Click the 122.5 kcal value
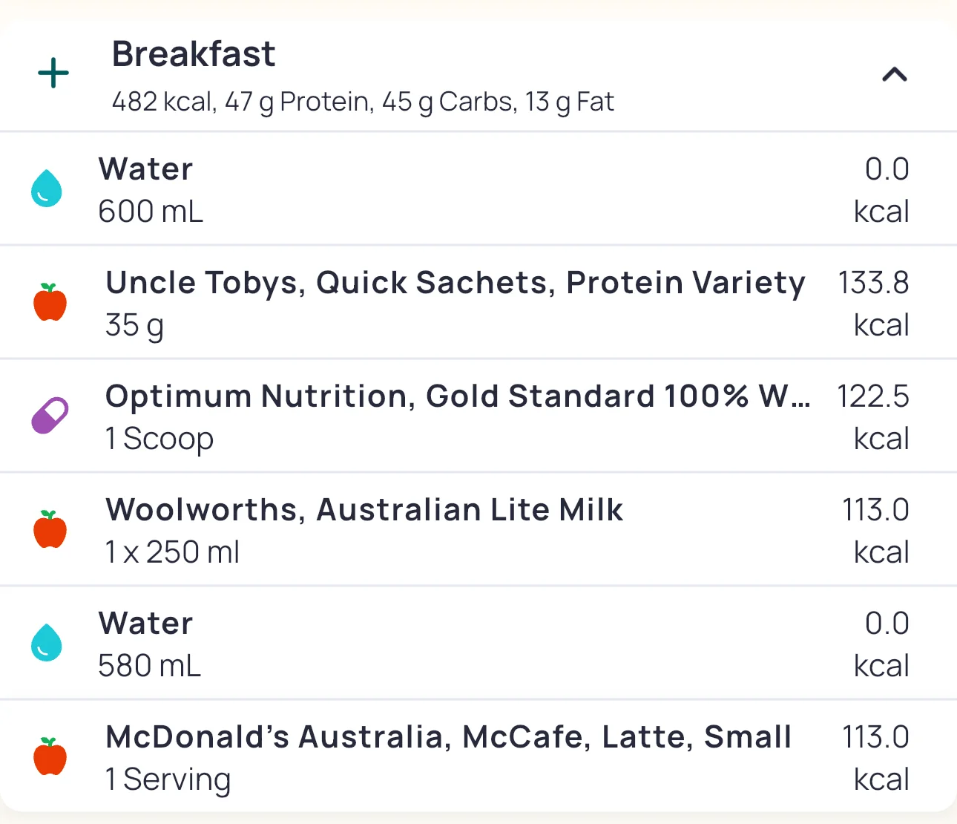The image size is (957, 824). coord(872,396)
